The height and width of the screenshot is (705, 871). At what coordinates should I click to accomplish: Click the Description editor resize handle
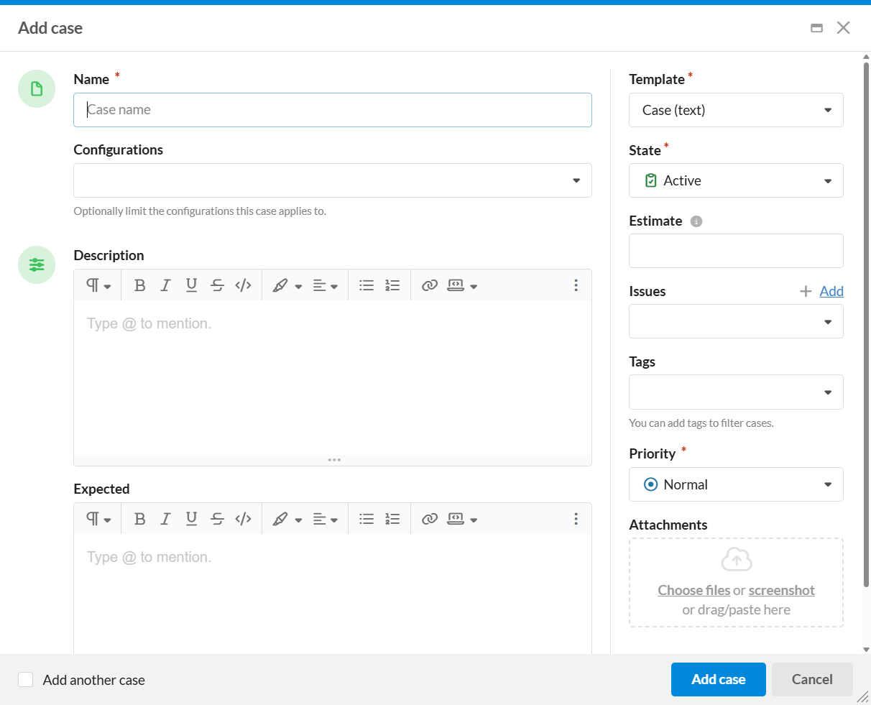pyautogui.click(x=333, y=460)
